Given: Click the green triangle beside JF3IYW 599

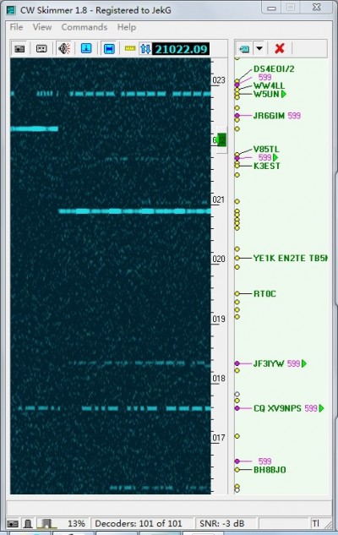Looking at the screenshot, I should click(304, 363).
